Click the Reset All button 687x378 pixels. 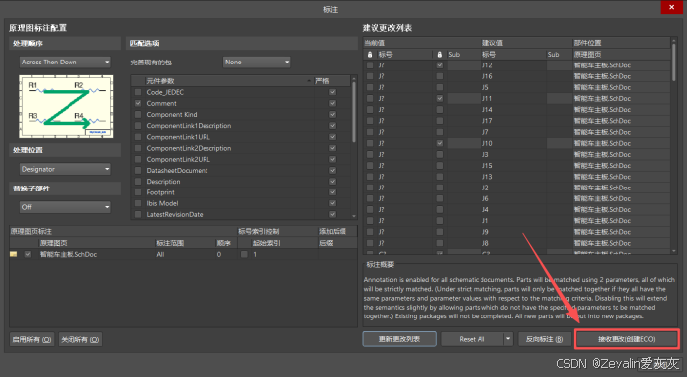[472, 339]
